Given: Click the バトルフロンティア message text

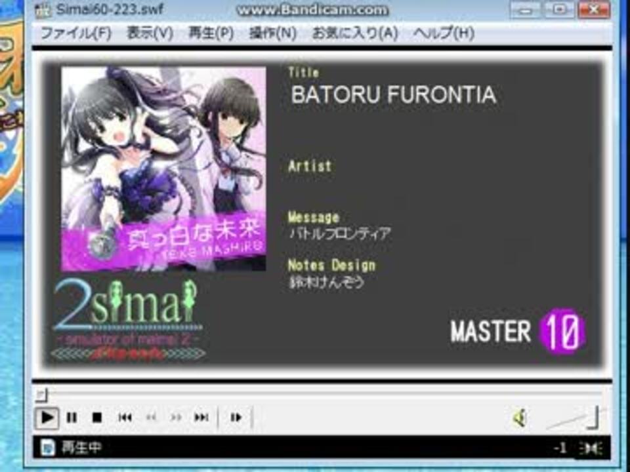Looking at the screenshot, I should (340, 233).
